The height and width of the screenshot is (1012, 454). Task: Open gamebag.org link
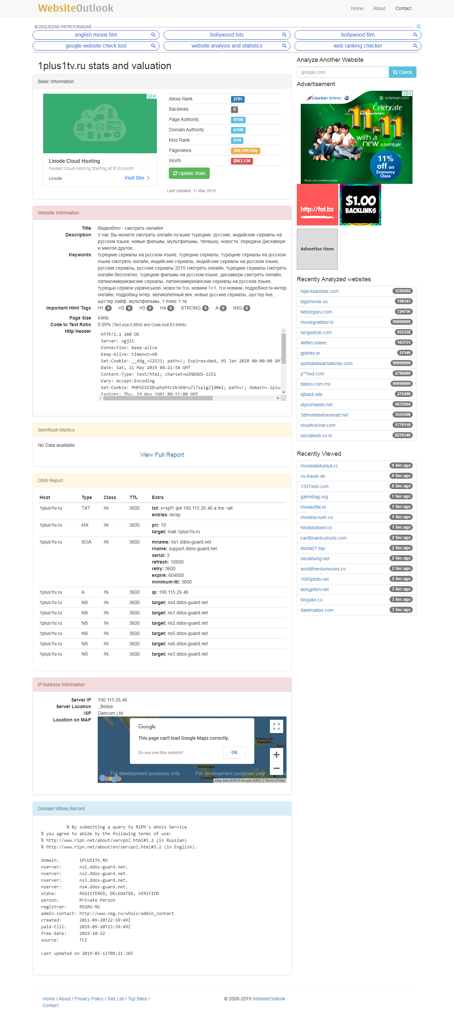point(314,497)
